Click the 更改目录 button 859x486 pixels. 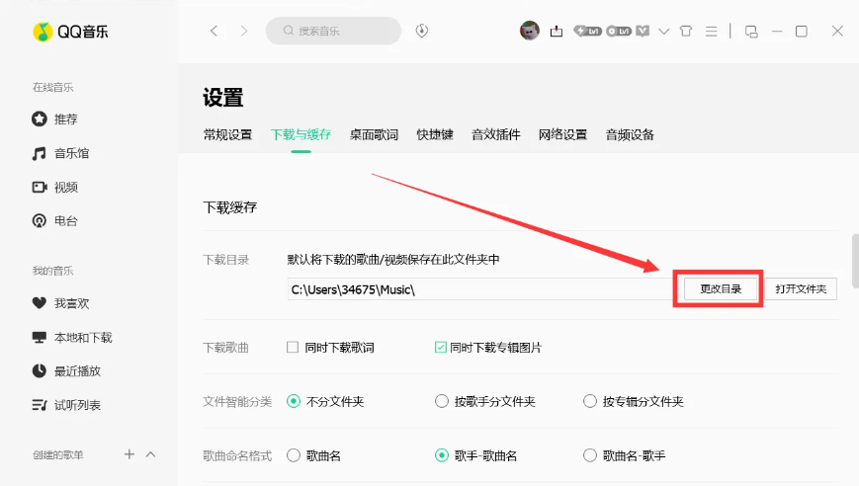(720, 288)
